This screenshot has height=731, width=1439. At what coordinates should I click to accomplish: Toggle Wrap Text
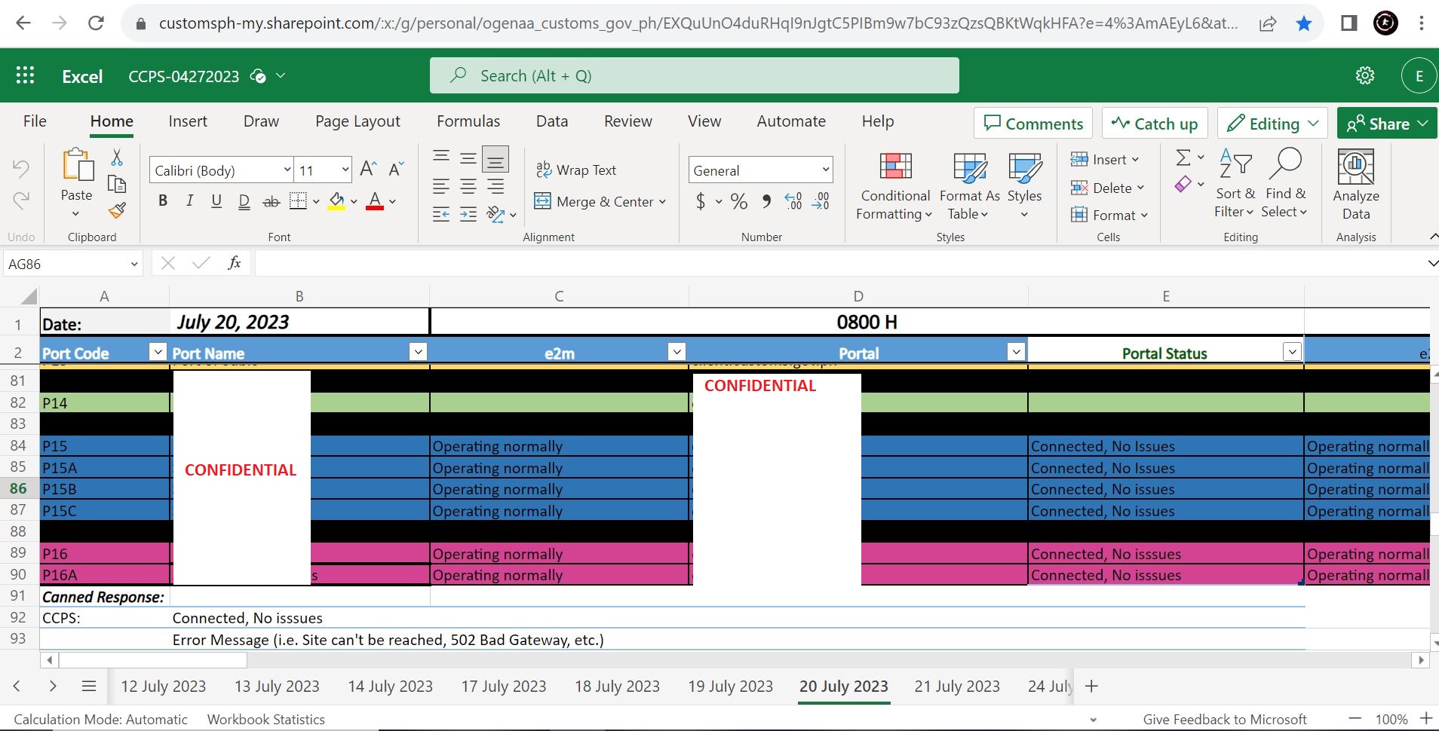pyautogui.click(x=576, y=170)
